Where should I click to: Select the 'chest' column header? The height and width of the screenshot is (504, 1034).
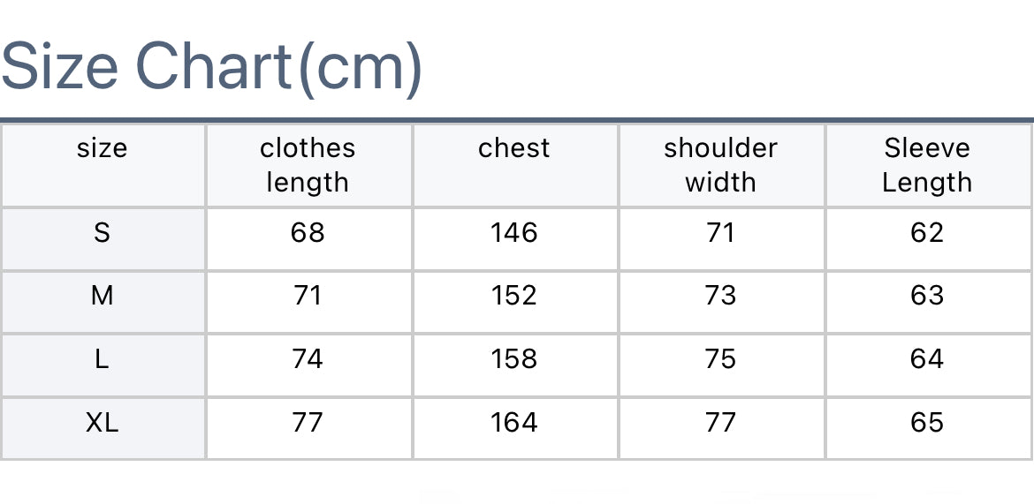point(515,165)
